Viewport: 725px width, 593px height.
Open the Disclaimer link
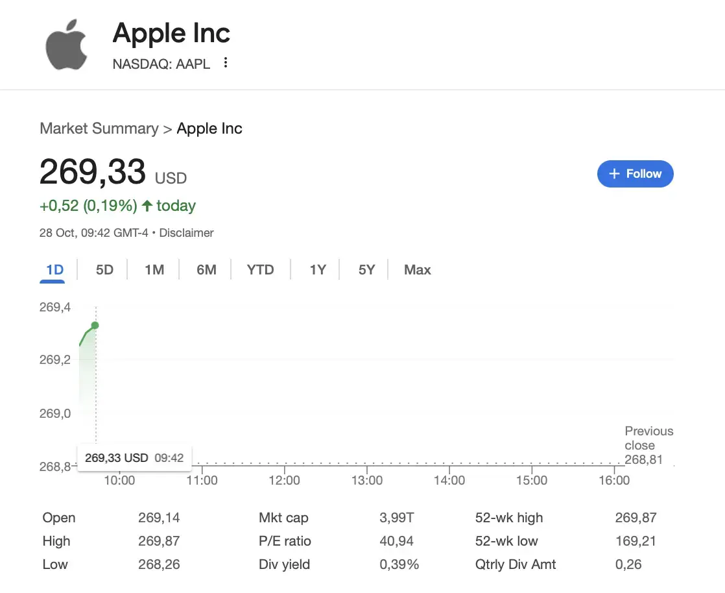click(186, 232)
